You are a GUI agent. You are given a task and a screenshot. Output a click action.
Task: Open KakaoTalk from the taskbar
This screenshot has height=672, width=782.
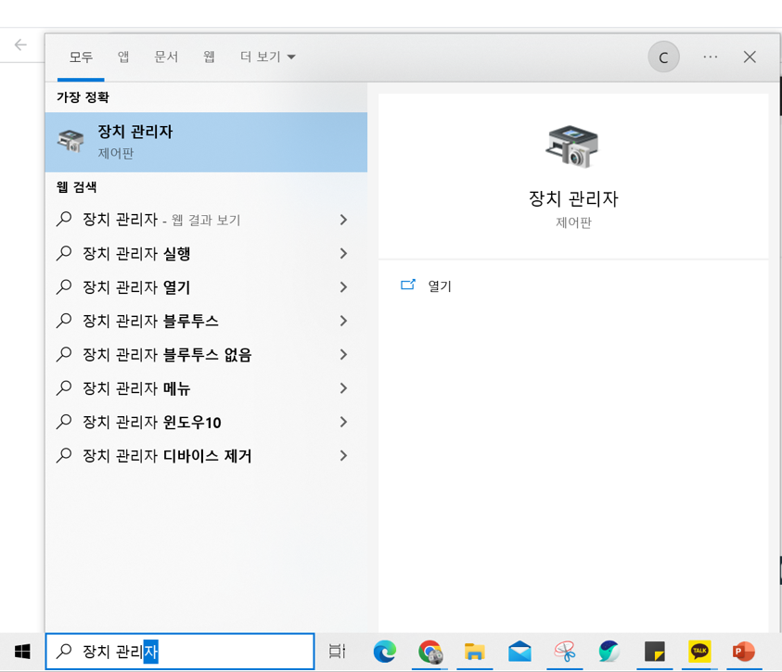[699, 652]
